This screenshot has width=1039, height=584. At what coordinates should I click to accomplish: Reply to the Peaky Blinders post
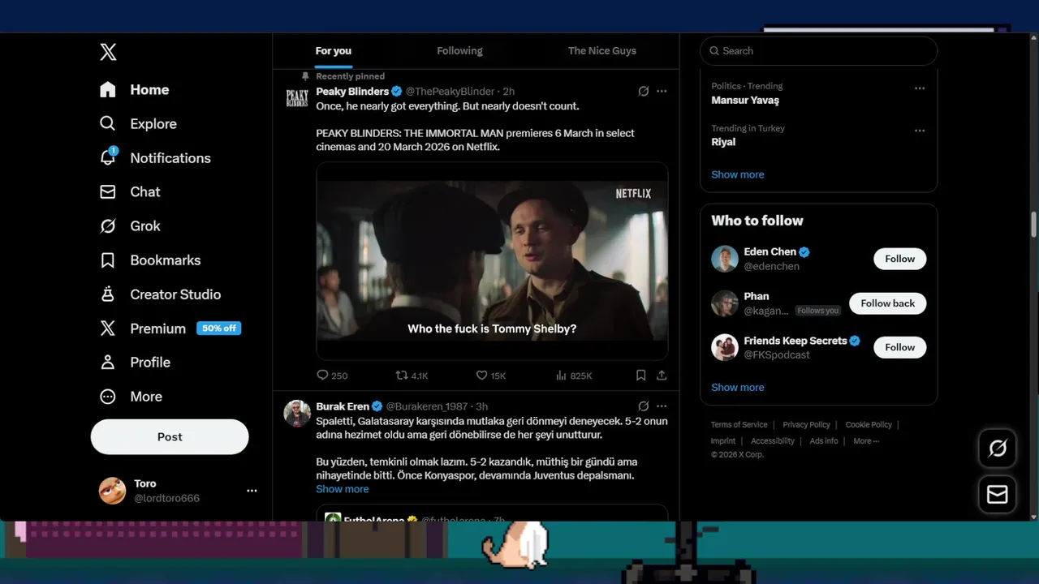(x=332, y=376)
